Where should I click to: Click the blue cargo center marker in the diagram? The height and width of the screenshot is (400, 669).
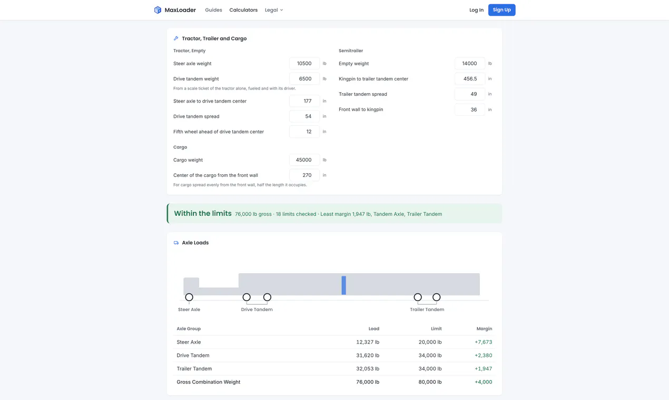[343, 285]
